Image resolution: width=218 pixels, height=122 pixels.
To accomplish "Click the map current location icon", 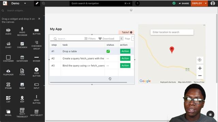I will click(200, 60).
